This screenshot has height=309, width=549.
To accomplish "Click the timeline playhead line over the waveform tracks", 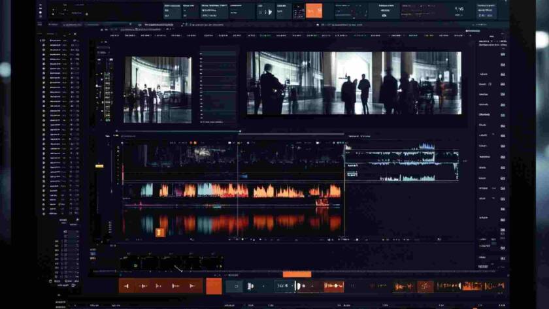I will point(238,191).
